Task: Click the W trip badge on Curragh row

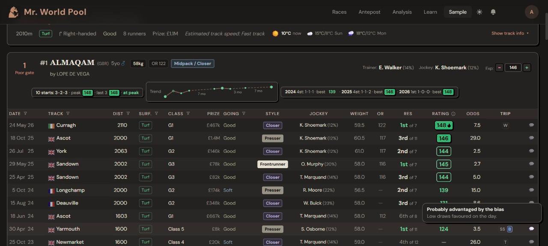Action: click(x=506, y=125)
